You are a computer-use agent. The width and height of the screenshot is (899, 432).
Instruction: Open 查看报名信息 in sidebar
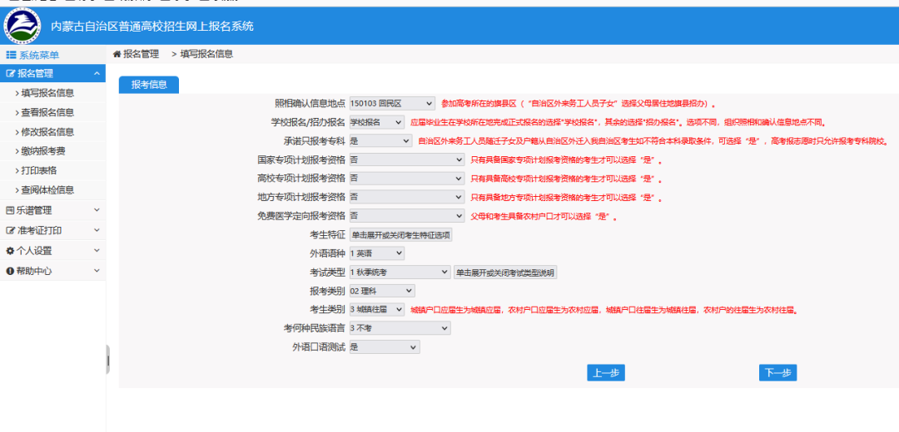[47, 112]
